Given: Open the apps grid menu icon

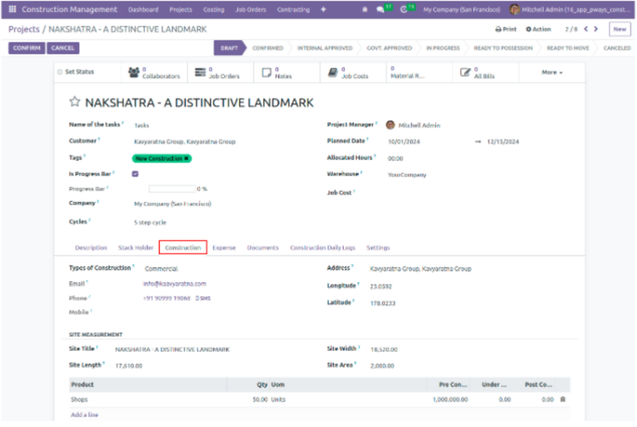Looking at the screenshot, I should [12, 10].
